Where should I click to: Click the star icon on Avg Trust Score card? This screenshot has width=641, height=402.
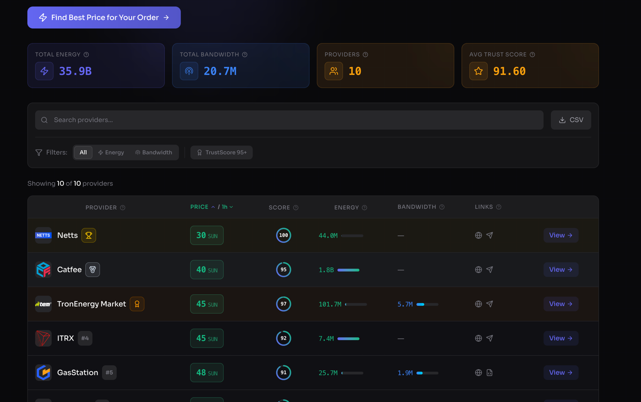click(478, 71)
